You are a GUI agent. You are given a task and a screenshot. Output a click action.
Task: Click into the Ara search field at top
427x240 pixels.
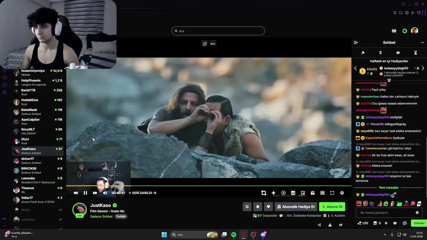click(218, 31)
